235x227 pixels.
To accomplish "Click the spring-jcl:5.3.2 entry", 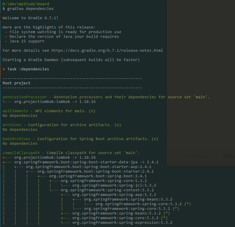I will [x=114, y=185].
